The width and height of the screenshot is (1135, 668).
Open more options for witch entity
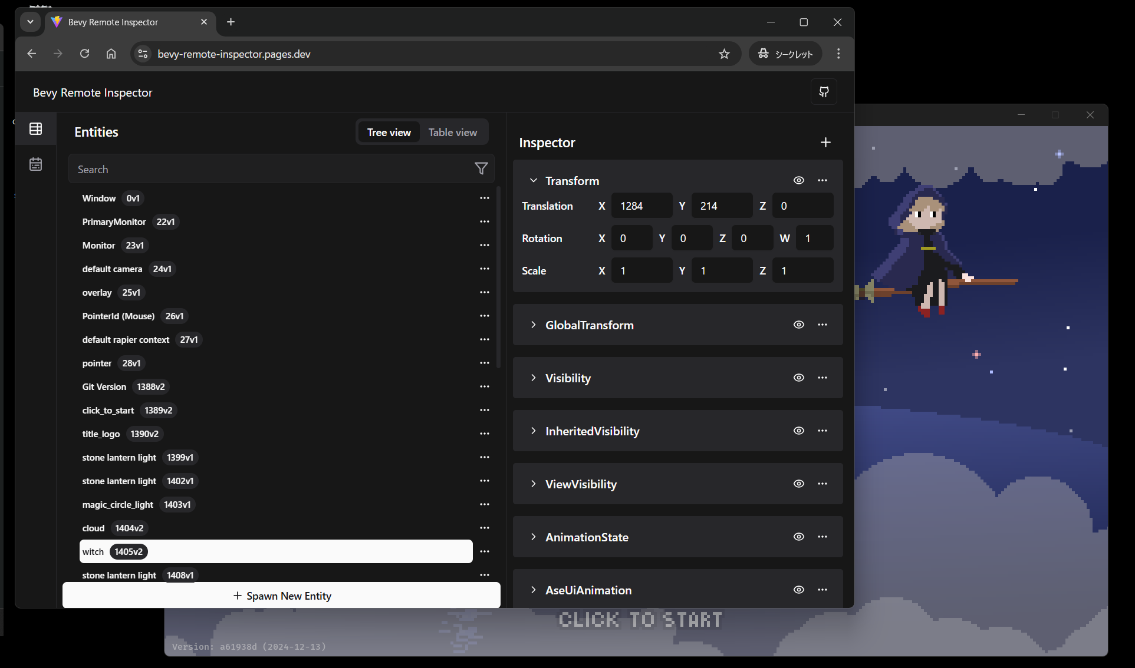[485, 551]
